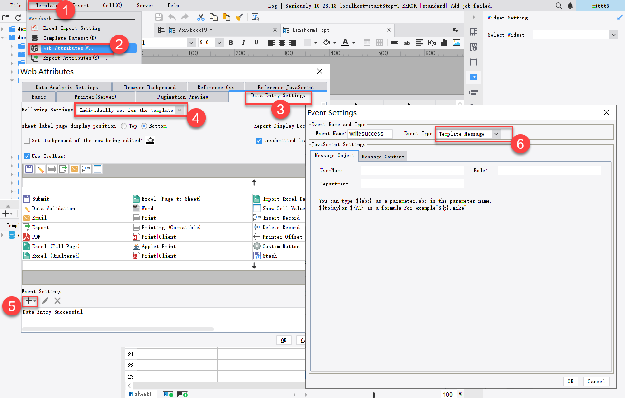Switch to the Reference JavaScript tab

[x=286, y=87]
